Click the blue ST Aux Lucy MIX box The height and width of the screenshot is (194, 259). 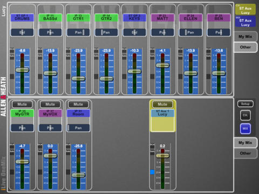coord(246,22)
